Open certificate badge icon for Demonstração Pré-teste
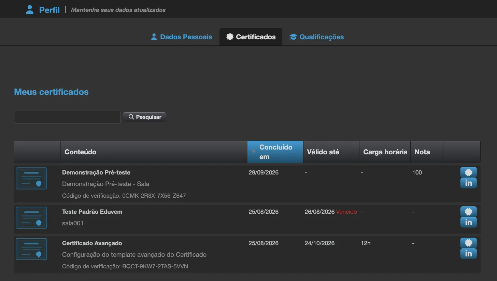The width and height of the screenshot is (497, 281). 468,172
